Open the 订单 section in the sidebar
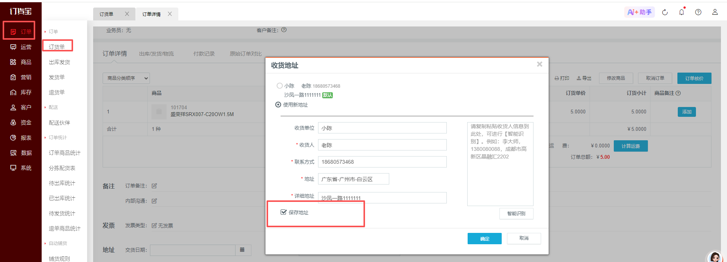This screenshot has height=262, width=727. coord(21,32)
